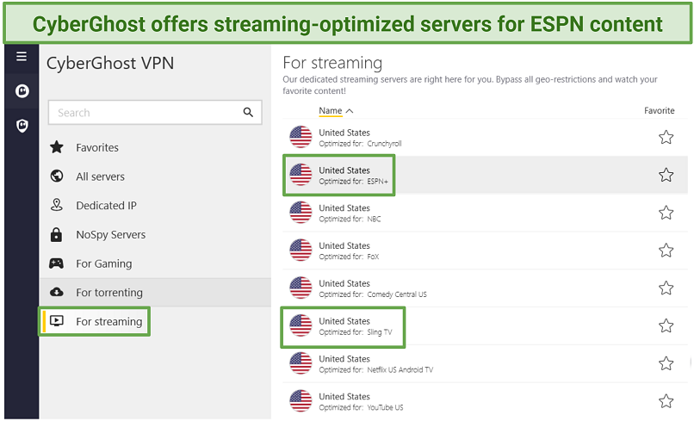This screenshot has width=694, height=421.
Task: Favorite the NBC server star
Action: pyautogui.click(x=666, y=213)
